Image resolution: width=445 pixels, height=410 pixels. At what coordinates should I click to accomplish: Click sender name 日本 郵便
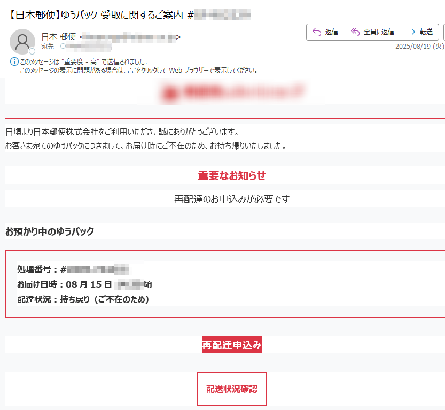[59, 37]
